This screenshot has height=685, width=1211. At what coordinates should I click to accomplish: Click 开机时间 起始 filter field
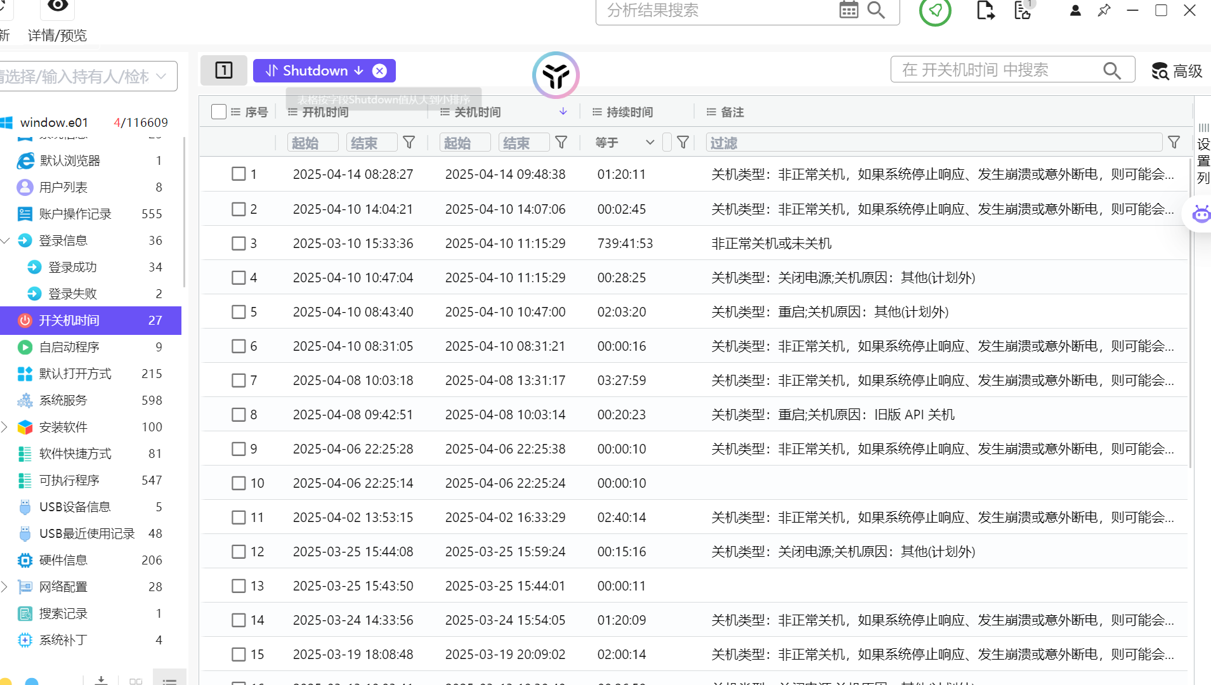313,143
